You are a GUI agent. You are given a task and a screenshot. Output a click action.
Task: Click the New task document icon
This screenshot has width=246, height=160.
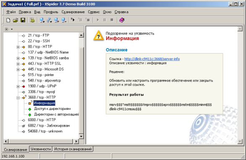pos(8,20)
